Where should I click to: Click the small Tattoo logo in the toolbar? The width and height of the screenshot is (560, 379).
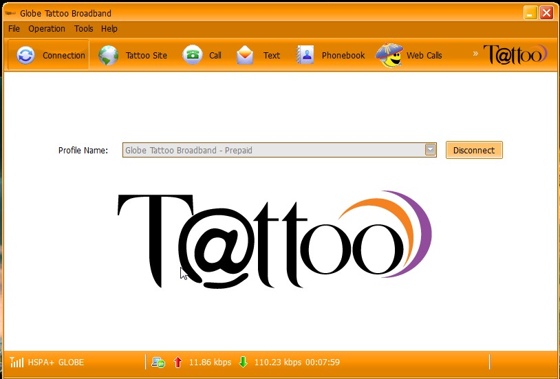[x=515, y=54]
